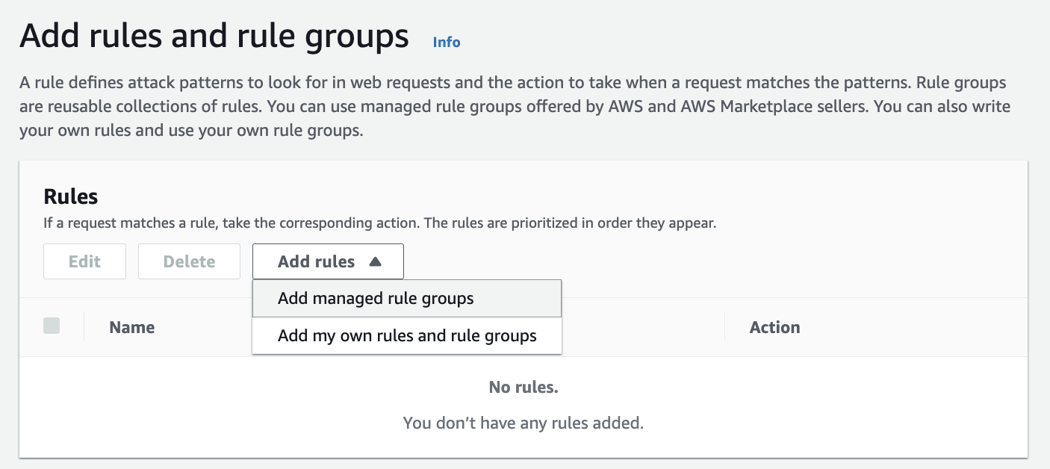
Task: Click the column divider left of Name
Action: 84,327
